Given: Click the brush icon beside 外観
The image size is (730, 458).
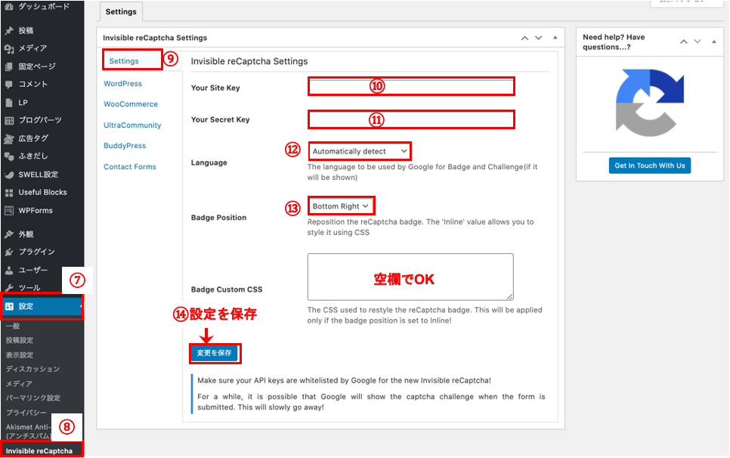Looking at the screenshot, I should (9, 234).
